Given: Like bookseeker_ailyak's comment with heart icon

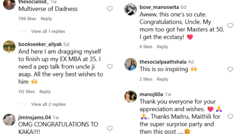Looking at the screenshot, I should pos(109,66).
